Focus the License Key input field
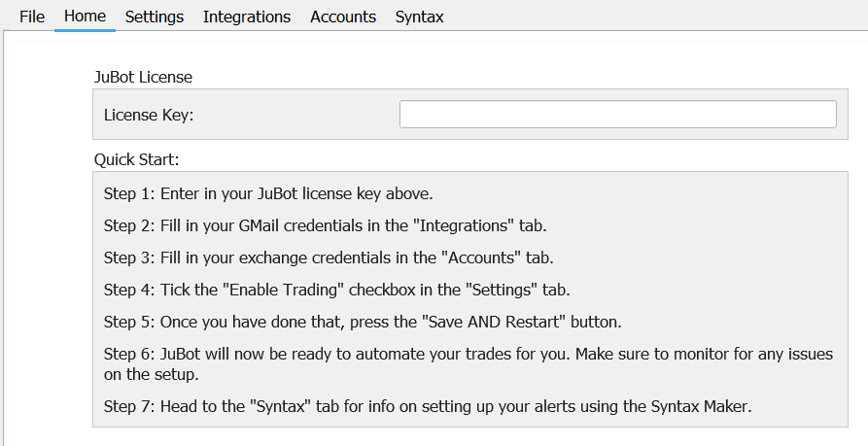 point(618,114)
